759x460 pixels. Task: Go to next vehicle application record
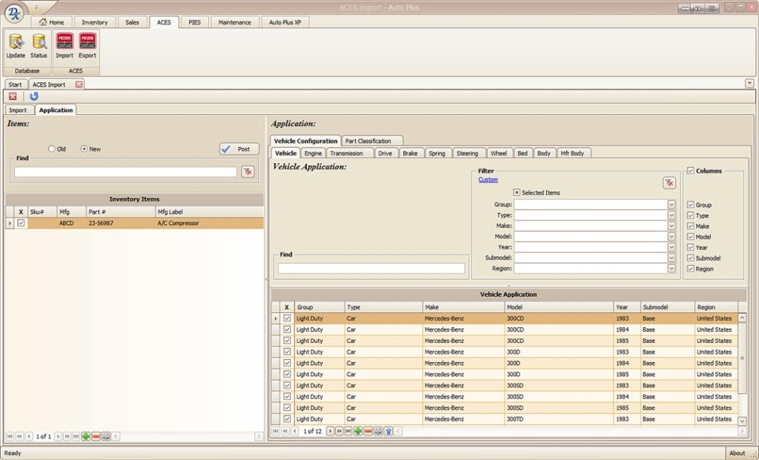point(330,431)
